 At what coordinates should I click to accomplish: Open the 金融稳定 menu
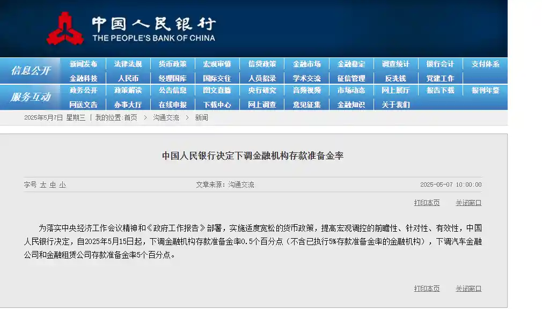click(x=351, y=63)
